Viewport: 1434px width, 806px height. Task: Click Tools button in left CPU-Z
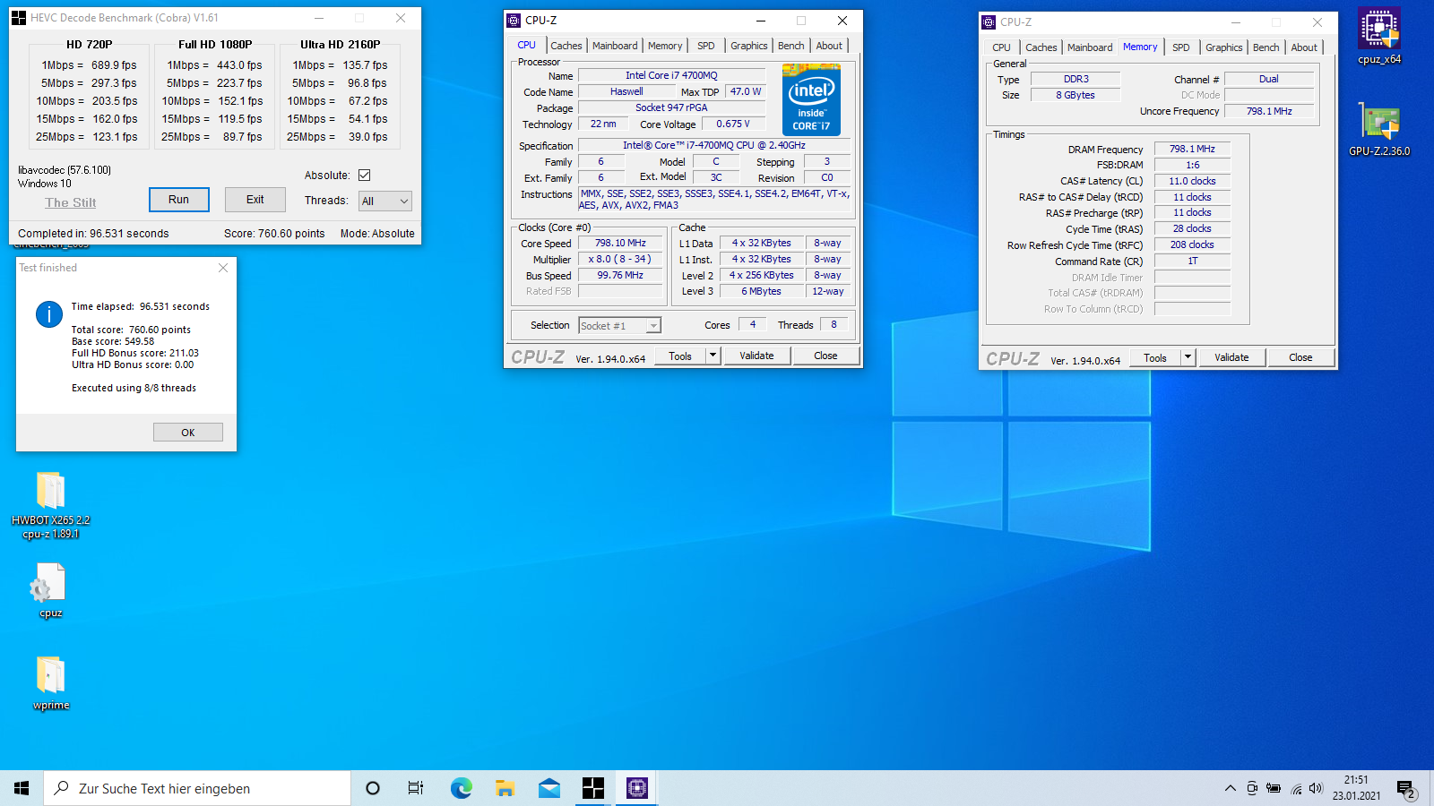pos(680,356)
